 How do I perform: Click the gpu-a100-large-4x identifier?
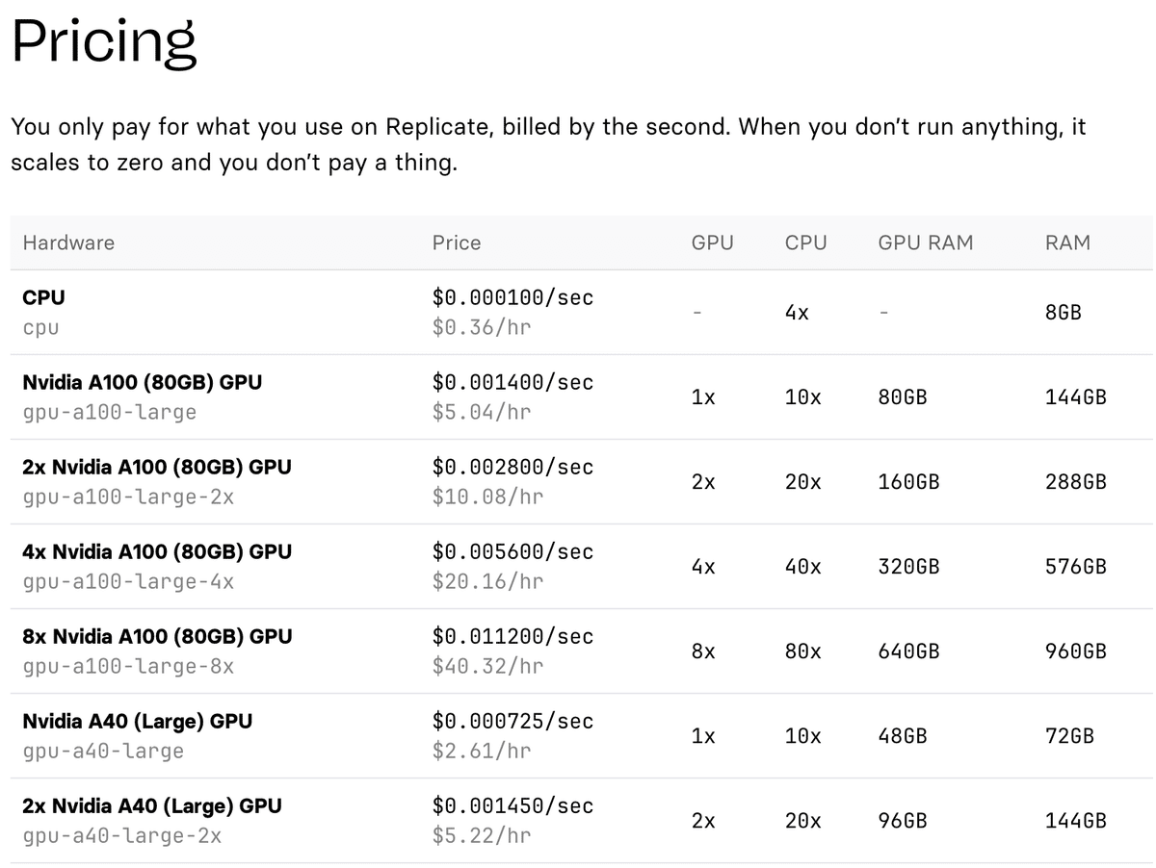(x=128, y=582)
